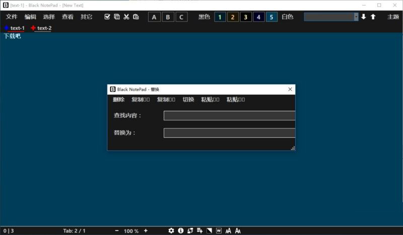Click the first 粘贴 item in replace dialog
The image size is (403, 235).
coord(210,100)
